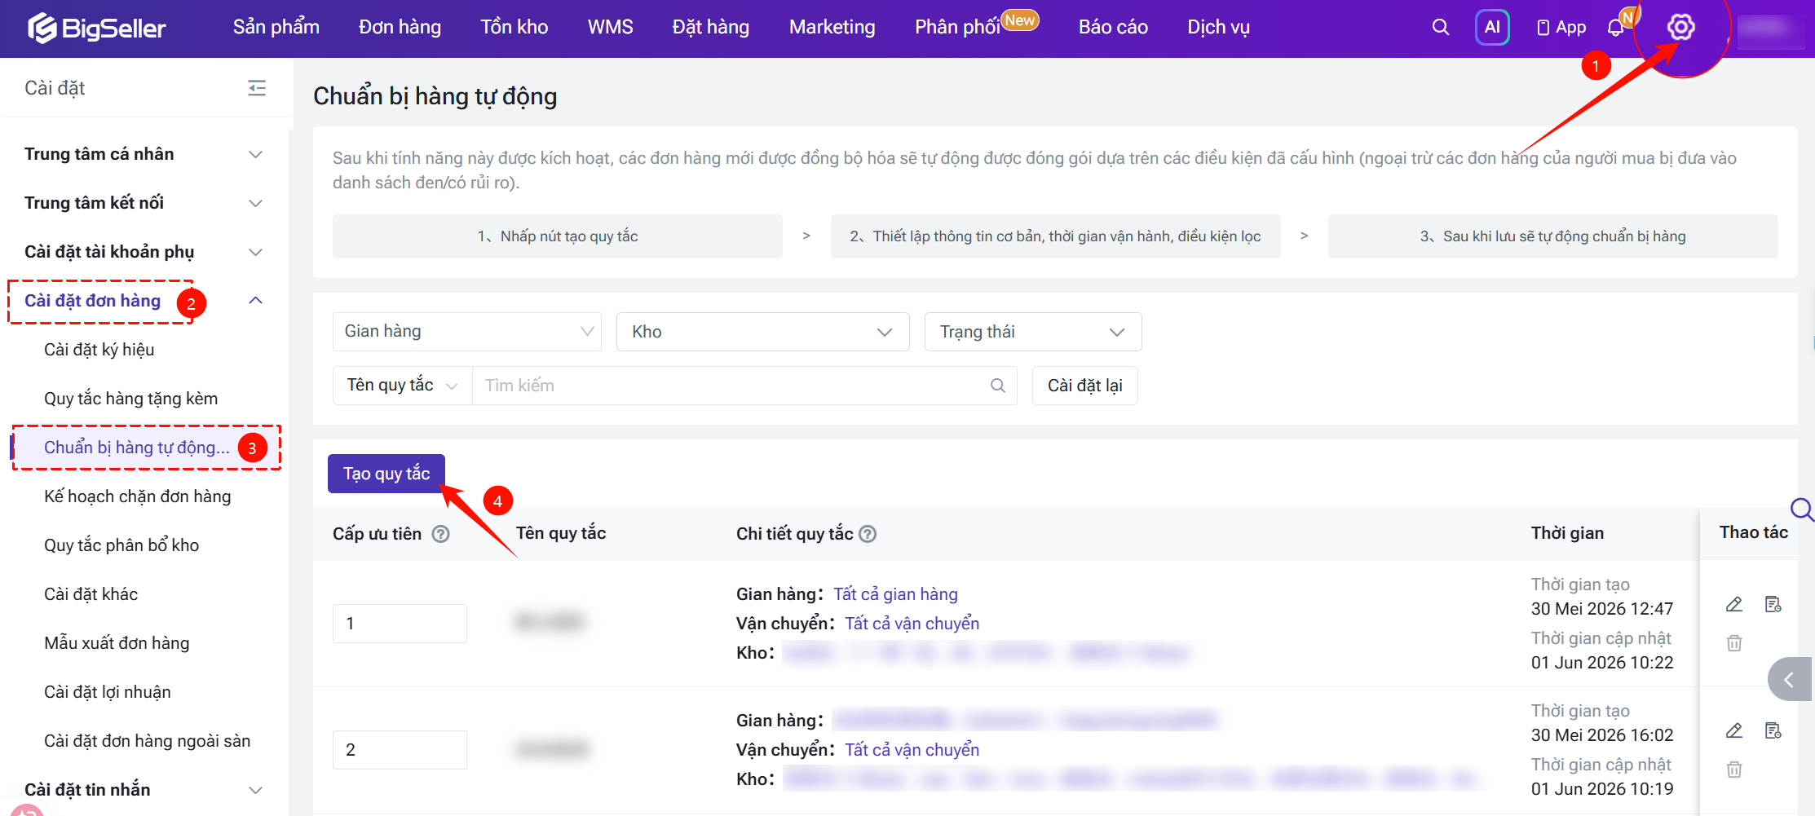Click the Thao tác column header

(x=1754, y=532)
